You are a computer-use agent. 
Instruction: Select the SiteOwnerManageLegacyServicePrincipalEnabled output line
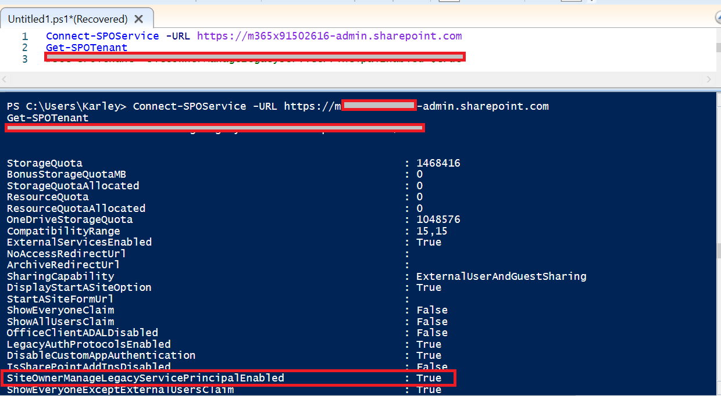[145, 377]
